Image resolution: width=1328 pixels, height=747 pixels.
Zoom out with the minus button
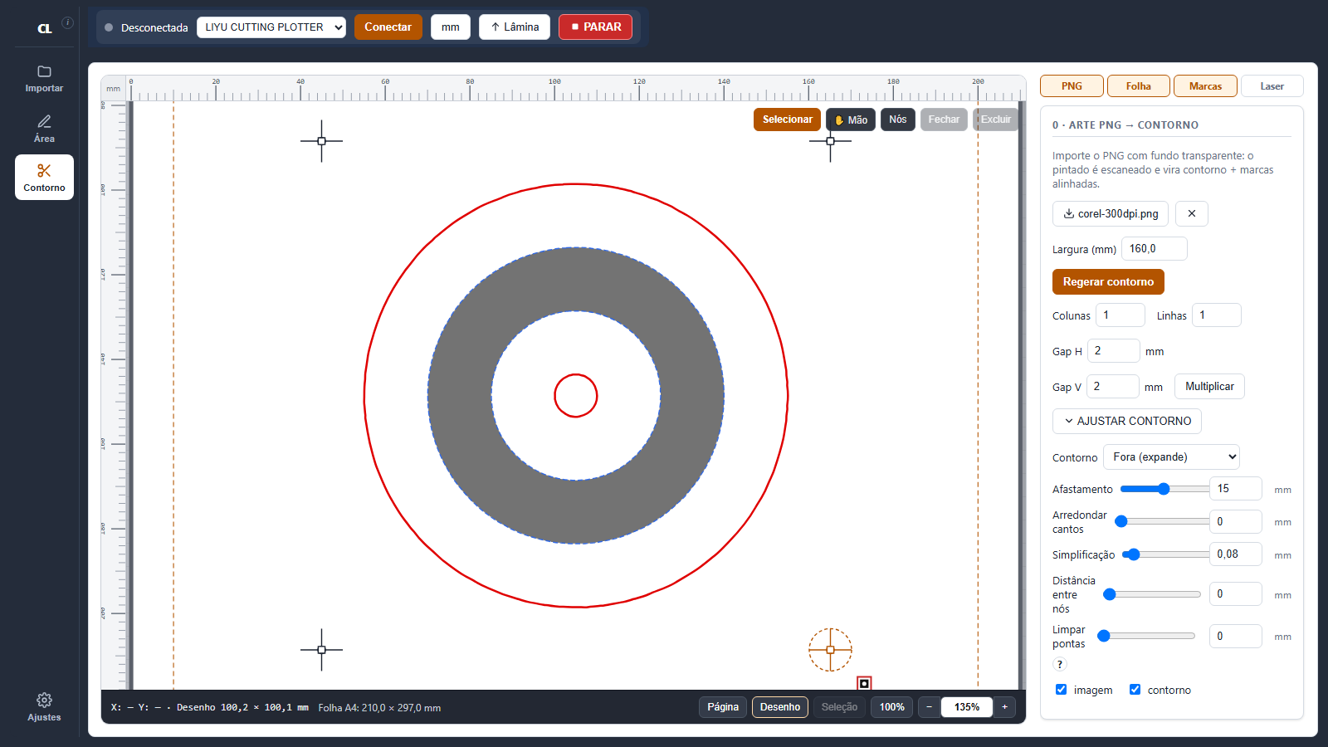coord(930,707)
